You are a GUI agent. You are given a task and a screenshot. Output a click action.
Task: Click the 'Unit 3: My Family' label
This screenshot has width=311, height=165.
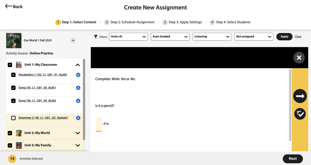[x=38, y=145]
